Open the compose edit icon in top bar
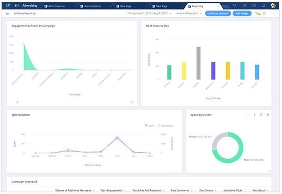 pos(244,6)
